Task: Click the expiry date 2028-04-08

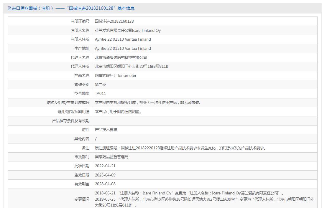Action: click(x=105, y=184)
